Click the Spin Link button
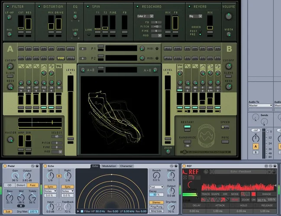281x216 pixels. [89, 30]
